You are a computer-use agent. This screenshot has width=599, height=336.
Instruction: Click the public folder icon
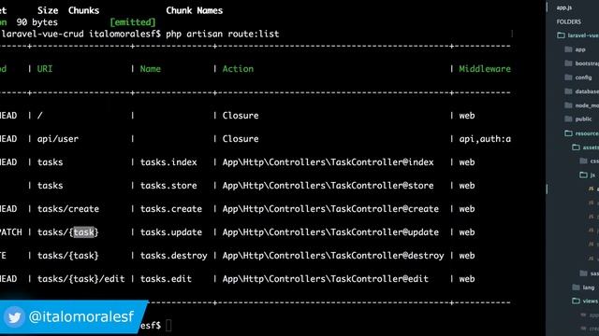point(568,119)
